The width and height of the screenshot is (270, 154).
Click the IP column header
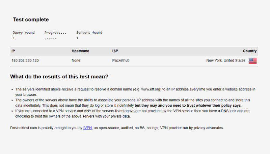point(13,51)
